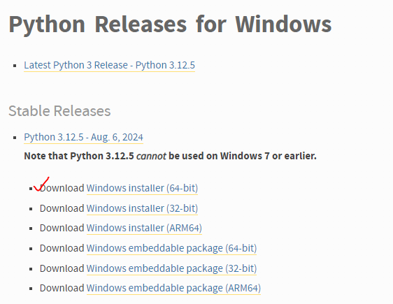Get the Windows embeddable package (32-bit)
Screen dimensions: 393x304
(171, 268)
